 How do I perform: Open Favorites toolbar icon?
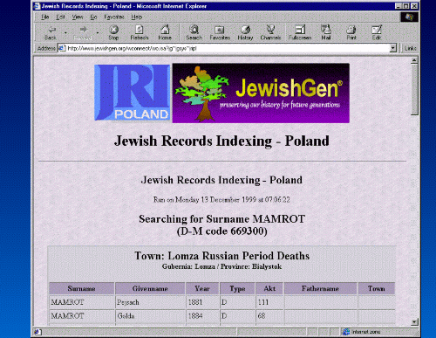coord(220,30)
